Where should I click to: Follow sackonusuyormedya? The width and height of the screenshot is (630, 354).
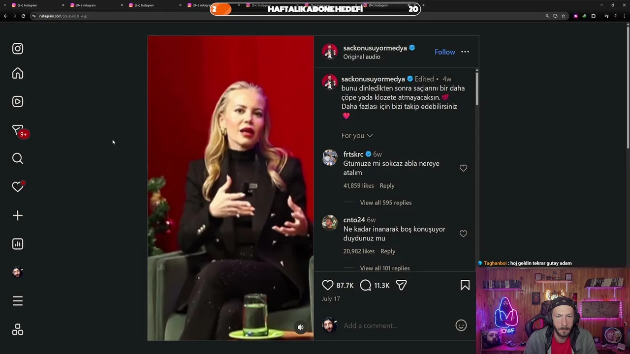(445, 52)
